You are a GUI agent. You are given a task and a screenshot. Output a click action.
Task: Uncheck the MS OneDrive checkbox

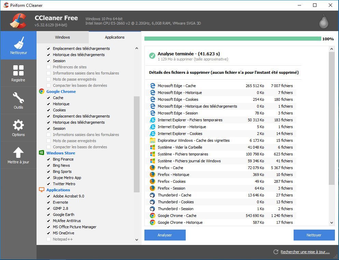48,233
